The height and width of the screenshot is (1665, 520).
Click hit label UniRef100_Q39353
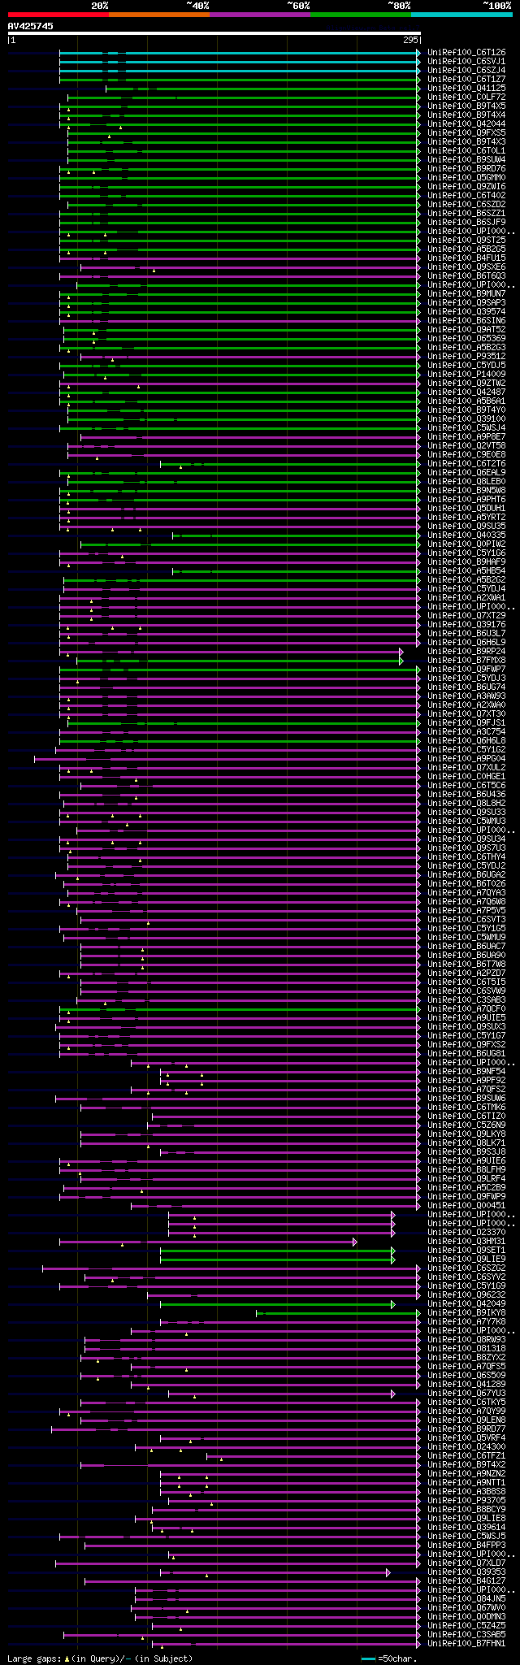[466, 1572]
